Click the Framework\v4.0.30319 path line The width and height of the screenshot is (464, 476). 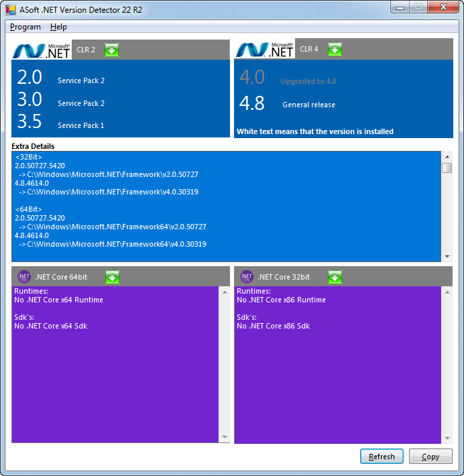109,192
